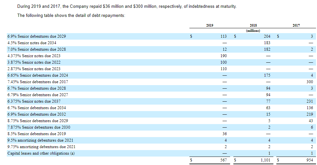Click the 2017 value 43
Screen dimensions: 317x165
click(311, 121)
